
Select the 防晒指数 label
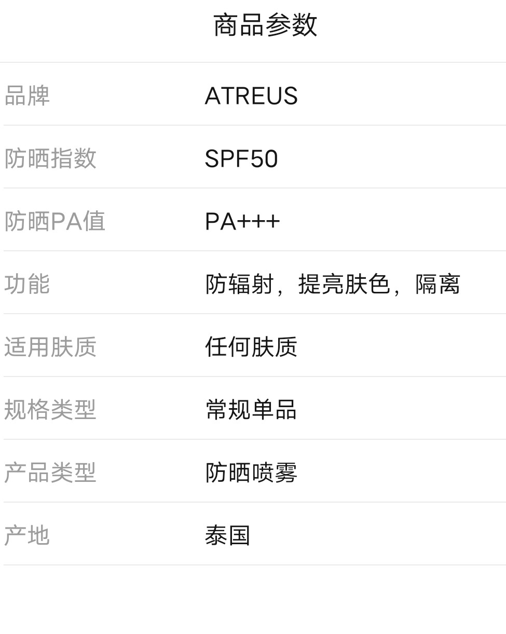tap(50, 158)
